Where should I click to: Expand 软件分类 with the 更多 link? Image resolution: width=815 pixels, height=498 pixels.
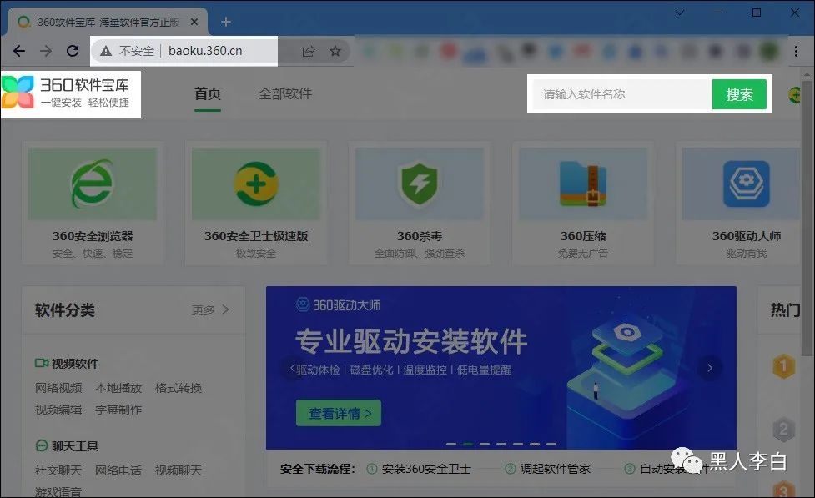click(x=210, y=309)
